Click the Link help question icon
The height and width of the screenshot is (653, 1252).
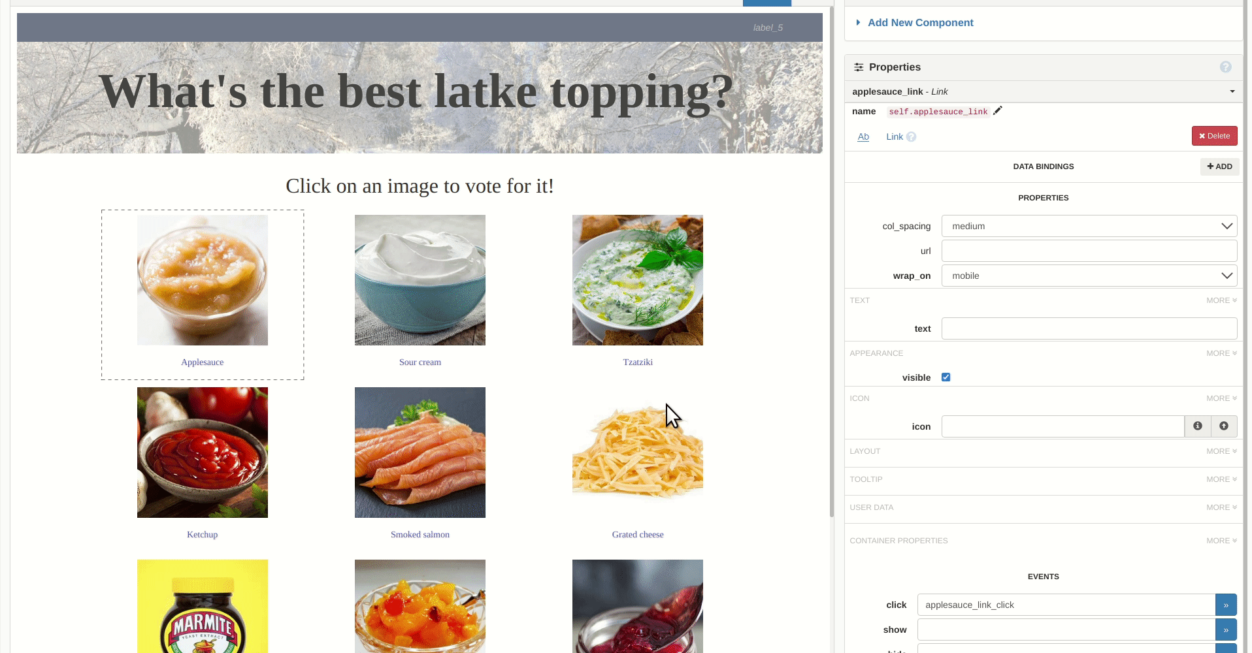pyautogui.click(x=911, y=136)
